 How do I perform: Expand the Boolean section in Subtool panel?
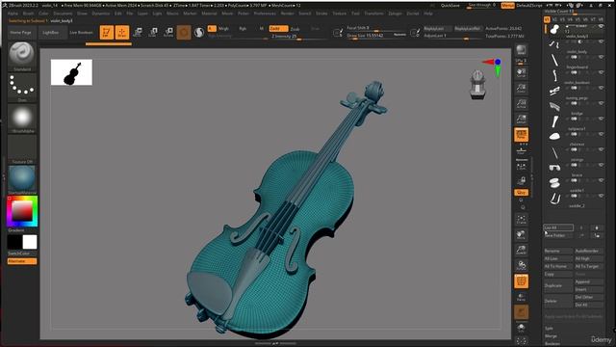[x=552, y=343]
